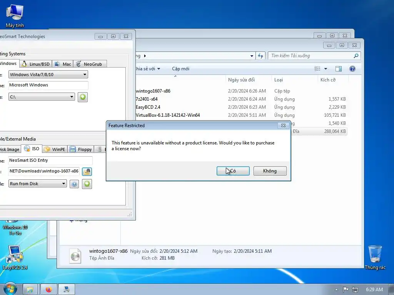
Task: Click the Có button in Feature Restricted dialog
Action: (x=233, y=171)
